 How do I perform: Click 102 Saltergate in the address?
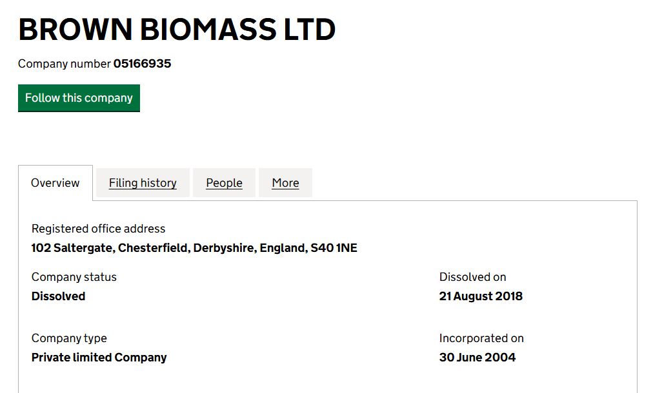(x=72, y=248)
